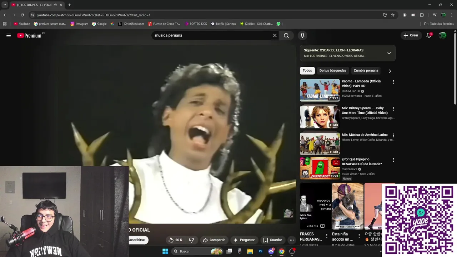Image resolution: width=457 pixels, height=257 pixels.
Task: Select the Todos filter chip
Action: click(307, 71)
